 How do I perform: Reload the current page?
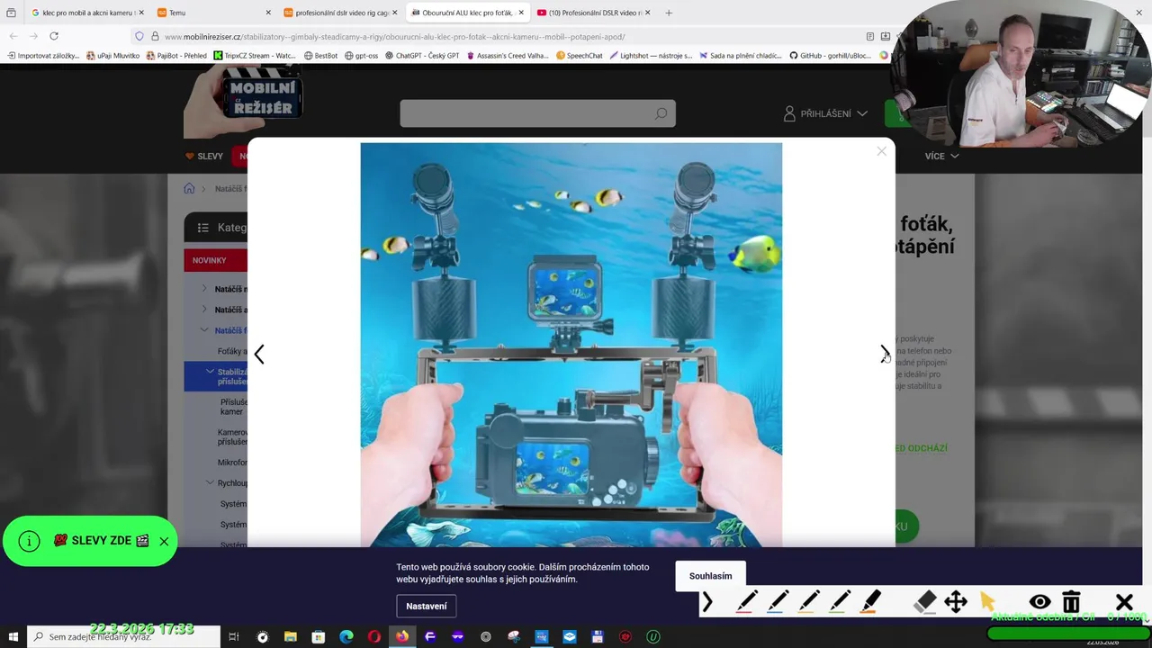point(54,36)
